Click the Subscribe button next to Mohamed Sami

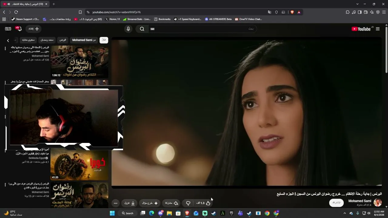336,203
